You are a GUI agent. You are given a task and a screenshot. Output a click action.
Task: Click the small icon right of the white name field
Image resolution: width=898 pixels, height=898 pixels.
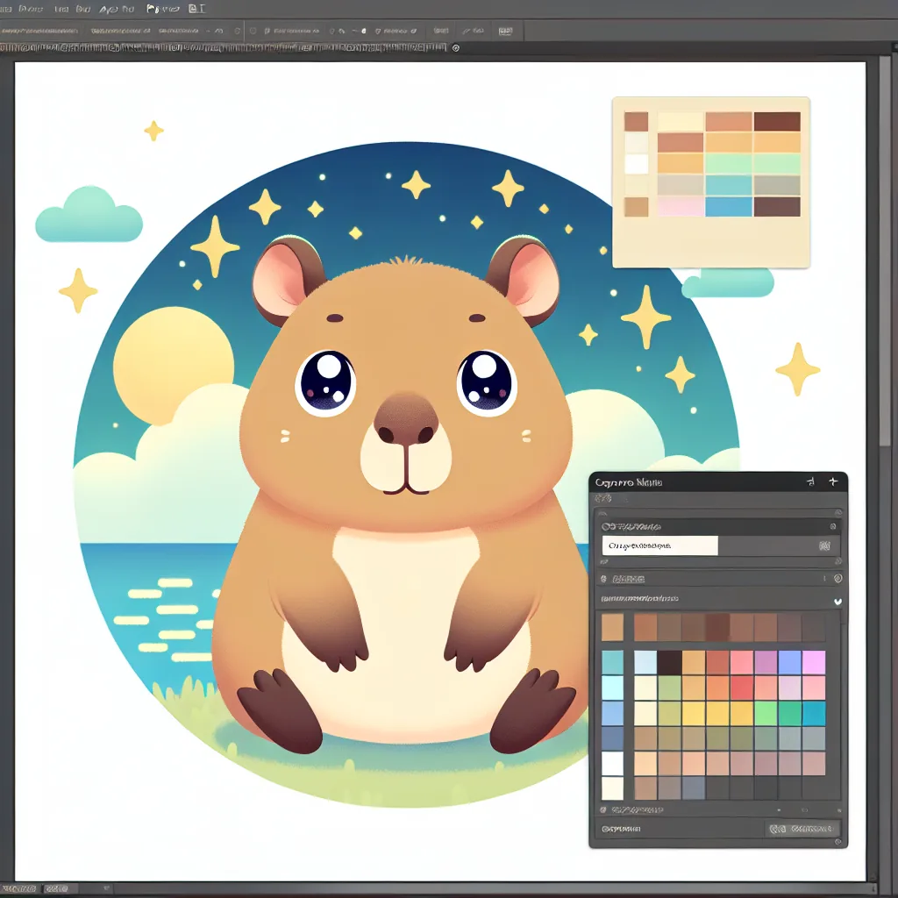pyautogui.click(x=823, y=545)
